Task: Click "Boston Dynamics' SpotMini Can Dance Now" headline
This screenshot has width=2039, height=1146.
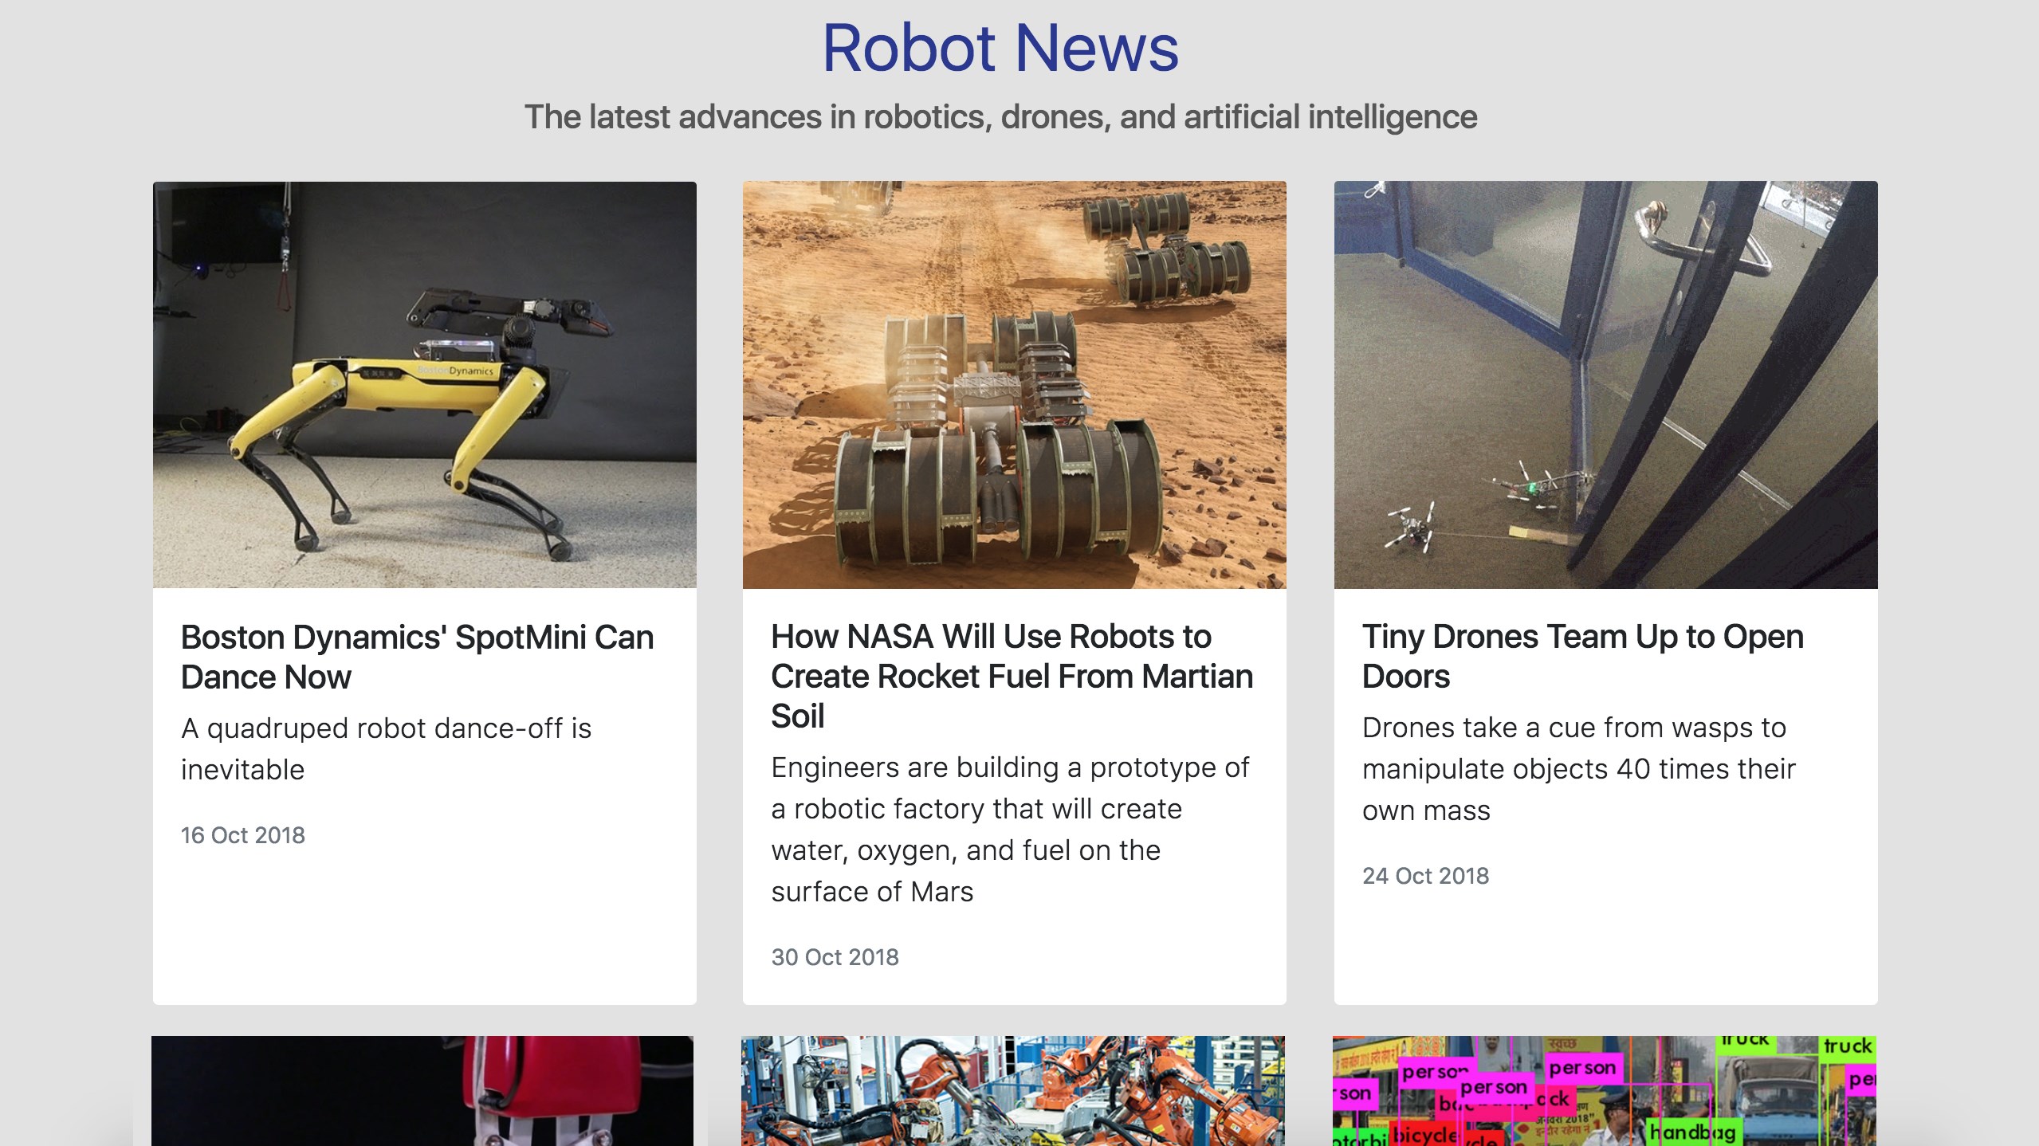Action: (x=417, y=657)
